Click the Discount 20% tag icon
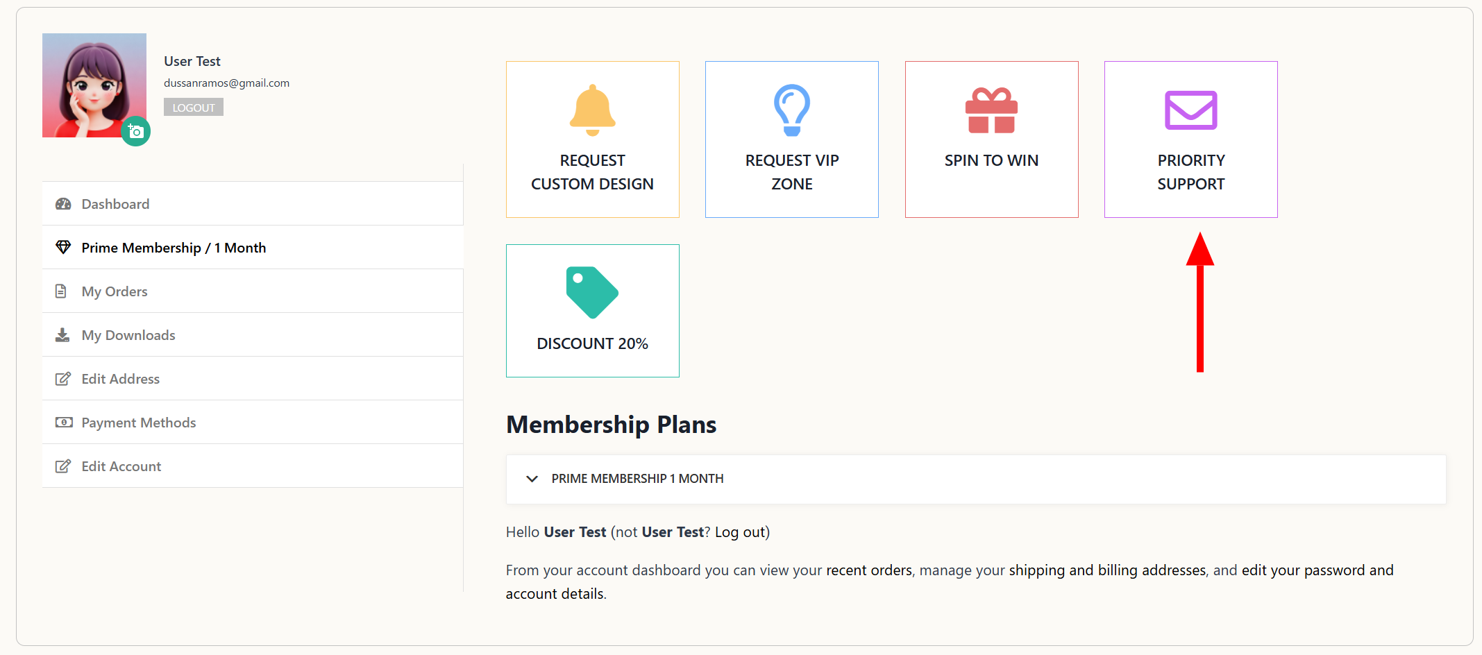 [x=591, y=292]
